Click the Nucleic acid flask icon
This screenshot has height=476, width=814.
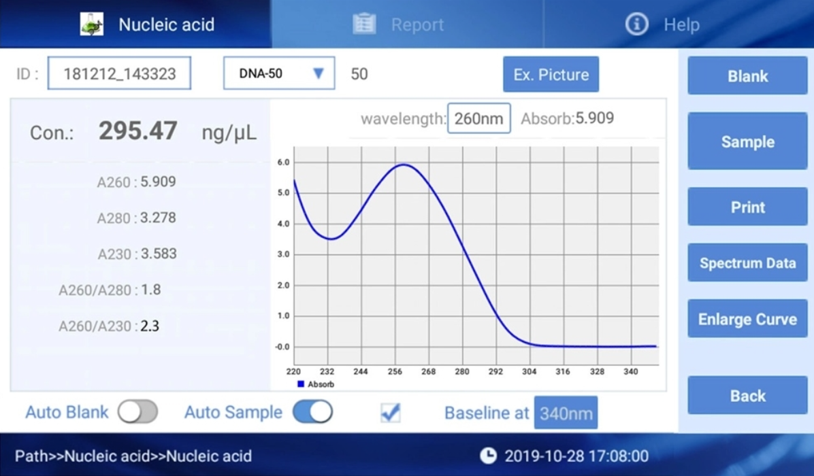click(x=92, y=24)
